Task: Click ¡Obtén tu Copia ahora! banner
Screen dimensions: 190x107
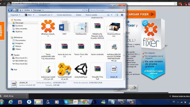Action: [153, 72]
